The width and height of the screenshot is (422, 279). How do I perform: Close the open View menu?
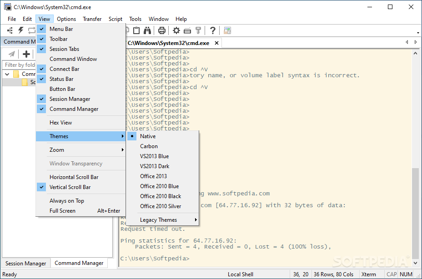tap(44, 19)
